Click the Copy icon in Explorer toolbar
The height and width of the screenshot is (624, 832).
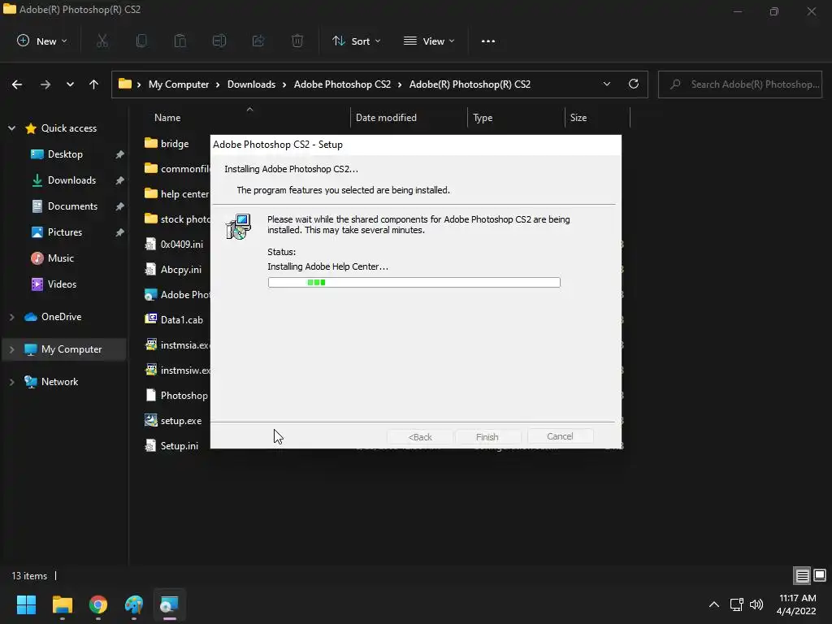coord(141,41)
